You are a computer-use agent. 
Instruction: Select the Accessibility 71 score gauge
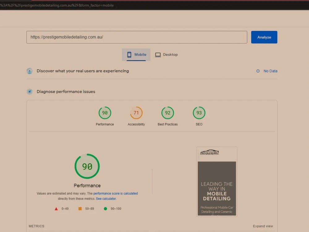(x=136, y=113)
